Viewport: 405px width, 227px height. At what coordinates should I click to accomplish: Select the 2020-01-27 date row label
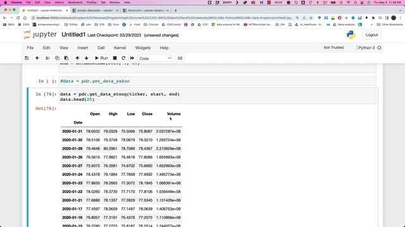point(72,166)
